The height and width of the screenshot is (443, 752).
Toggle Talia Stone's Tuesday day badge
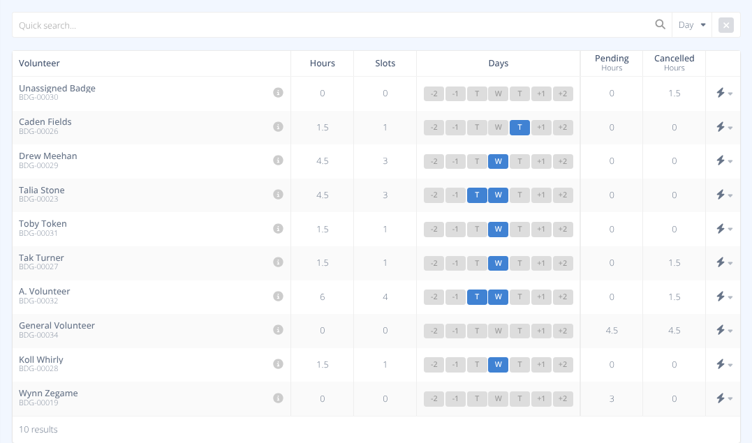click(x=477, y=195)
